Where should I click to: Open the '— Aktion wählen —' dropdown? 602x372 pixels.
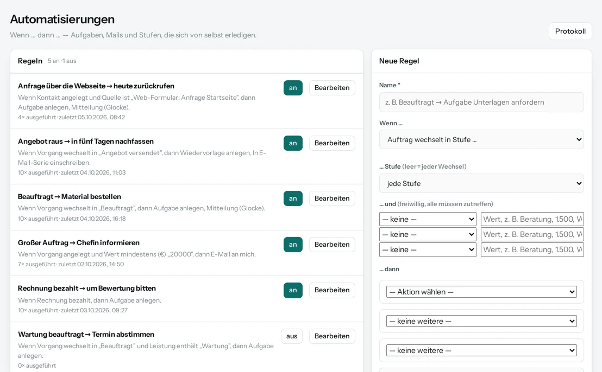tap(481, 292)
